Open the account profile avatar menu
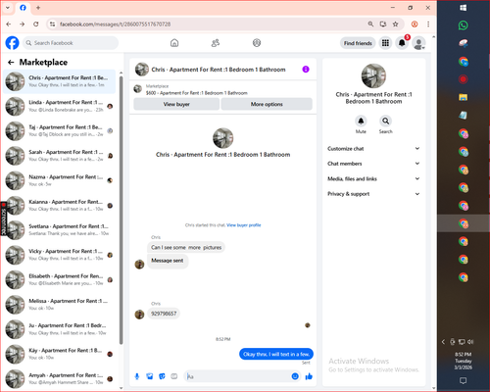Viewport: 490px width, 392px height. tap(418, 43)
